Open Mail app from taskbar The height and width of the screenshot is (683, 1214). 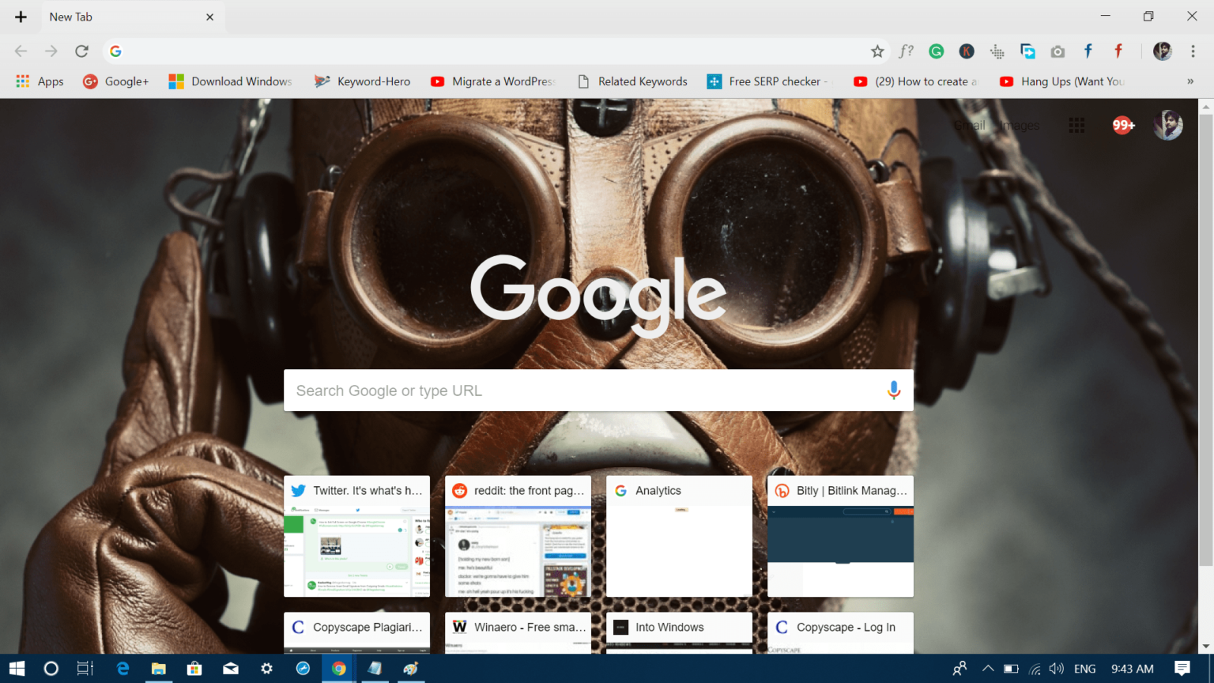[231, 669]
